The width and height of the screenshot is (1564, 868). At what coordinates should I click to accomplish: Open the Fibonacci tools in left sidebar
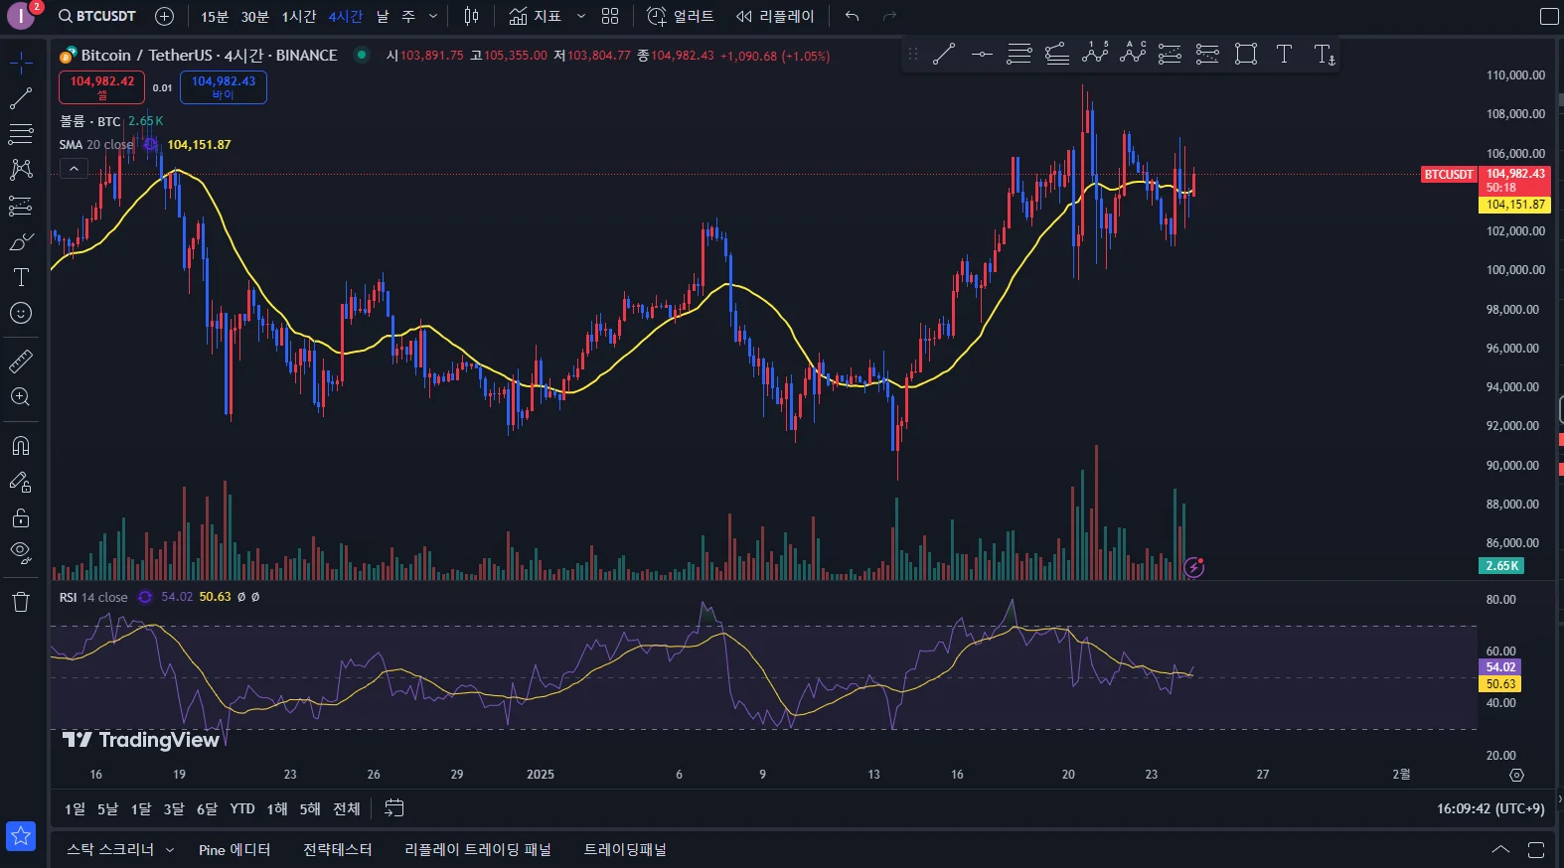point(21,134)
